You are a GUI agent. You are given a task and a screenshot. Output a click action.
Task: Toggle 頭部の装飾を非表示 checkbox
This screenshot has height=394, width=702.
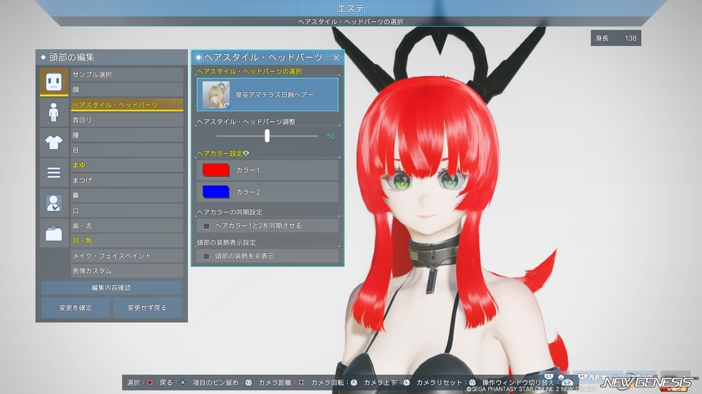point(207,256)
